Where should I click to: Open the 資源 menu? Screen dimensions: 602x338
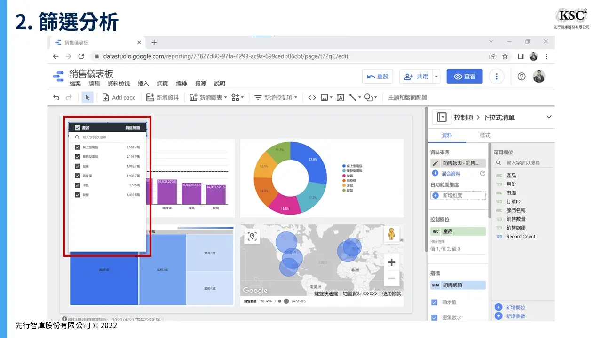(200, 84)
